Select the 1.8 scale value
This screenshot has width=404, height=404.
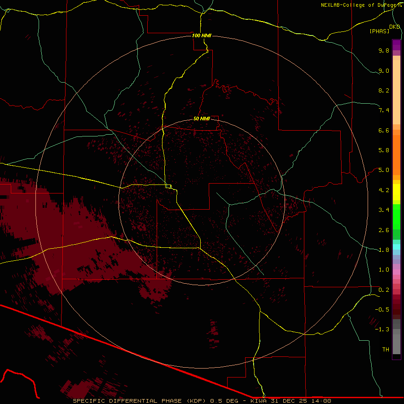[x=384, y=250]
